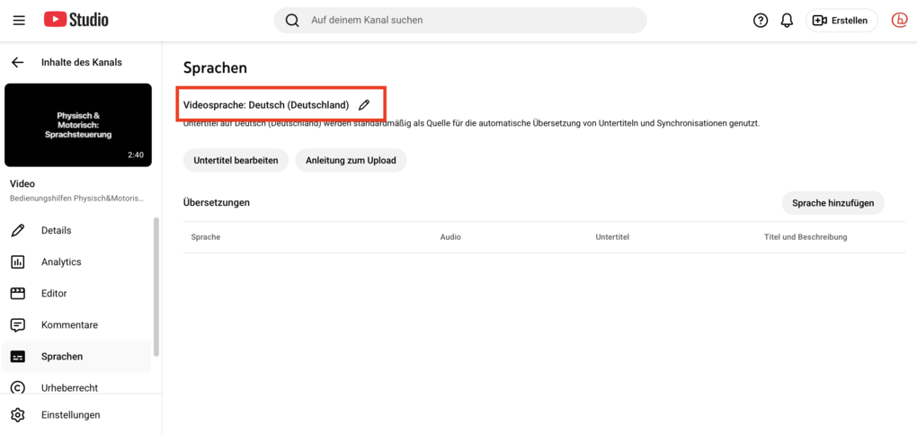The width and height of the screenshot is (917, 434).
Task: Open the help question mark icon
Action: click(x=761, y=21)
